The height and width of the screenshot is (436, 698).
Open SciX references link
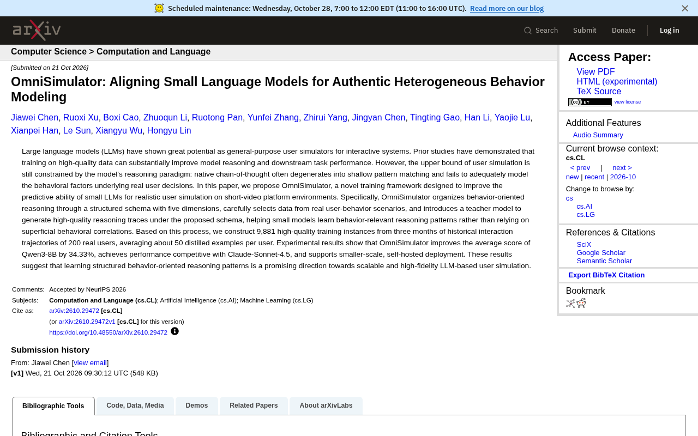point(584,245)
